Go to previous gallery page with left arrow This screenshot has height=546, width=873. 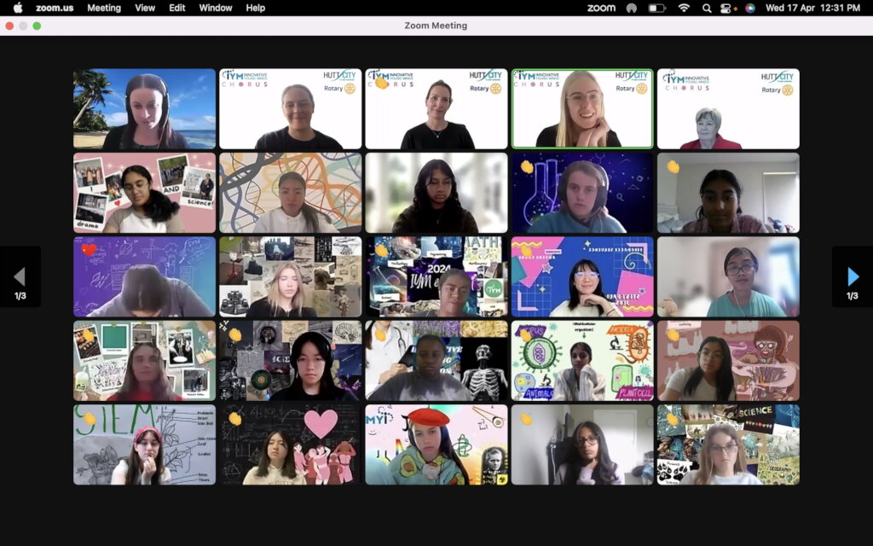[20, 277]
